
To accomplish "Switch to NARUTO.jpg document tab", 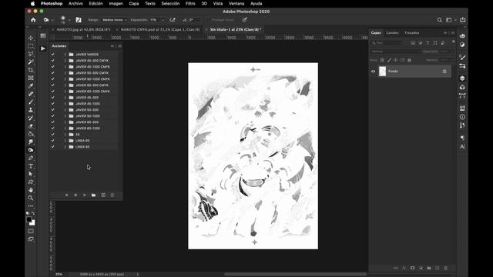I will (83, 29).
